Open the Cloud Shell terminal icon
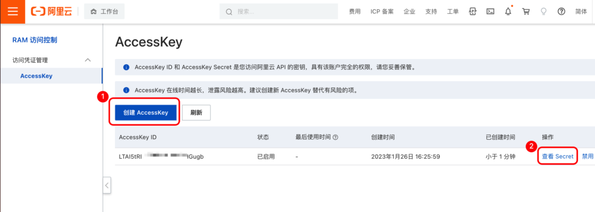This screenshot has height=212, width=595. [490, 12]
